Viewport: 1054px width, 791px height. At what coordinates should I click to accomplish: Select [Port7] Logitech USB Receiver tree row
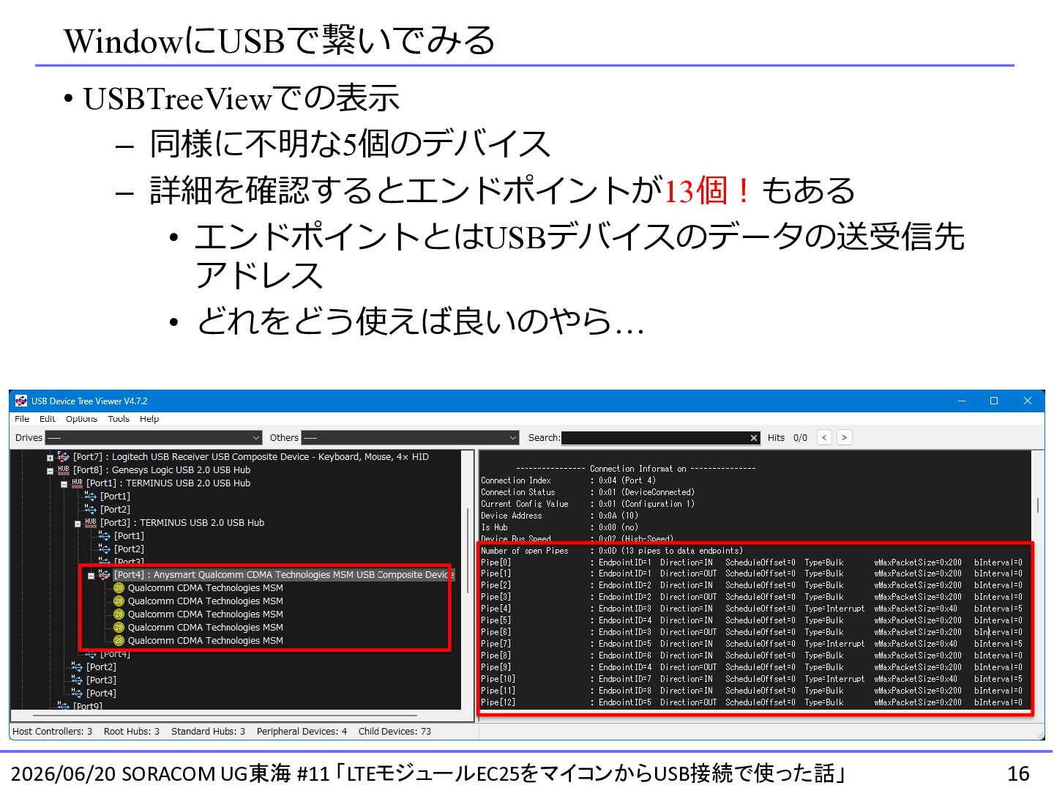coord(251,457)
